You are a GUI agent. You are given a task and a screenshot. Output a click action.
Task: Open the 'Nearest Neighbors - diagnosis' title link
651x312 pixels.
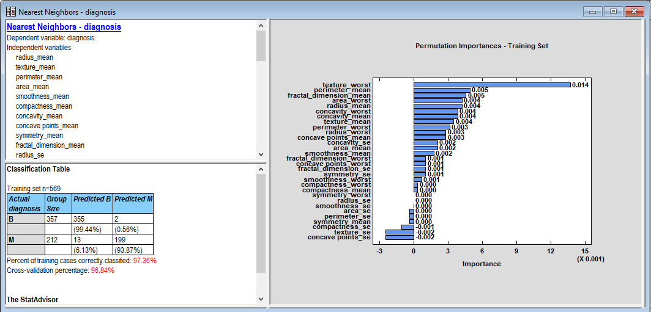tap(64, 27)
